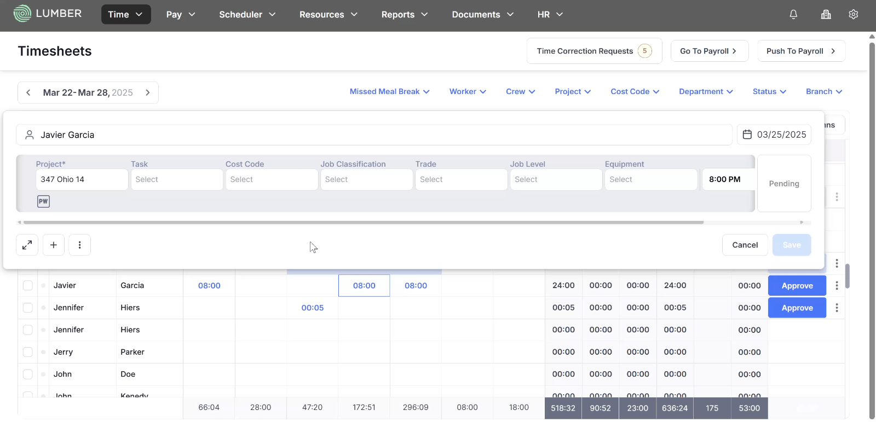This screenshot has width=876, height=422.
Task: Expand the Crew filter
Action: click(x=520, y=91)
